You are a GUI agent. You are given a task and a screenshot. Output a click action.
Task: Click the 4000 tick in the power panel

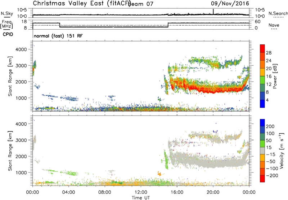21,49
